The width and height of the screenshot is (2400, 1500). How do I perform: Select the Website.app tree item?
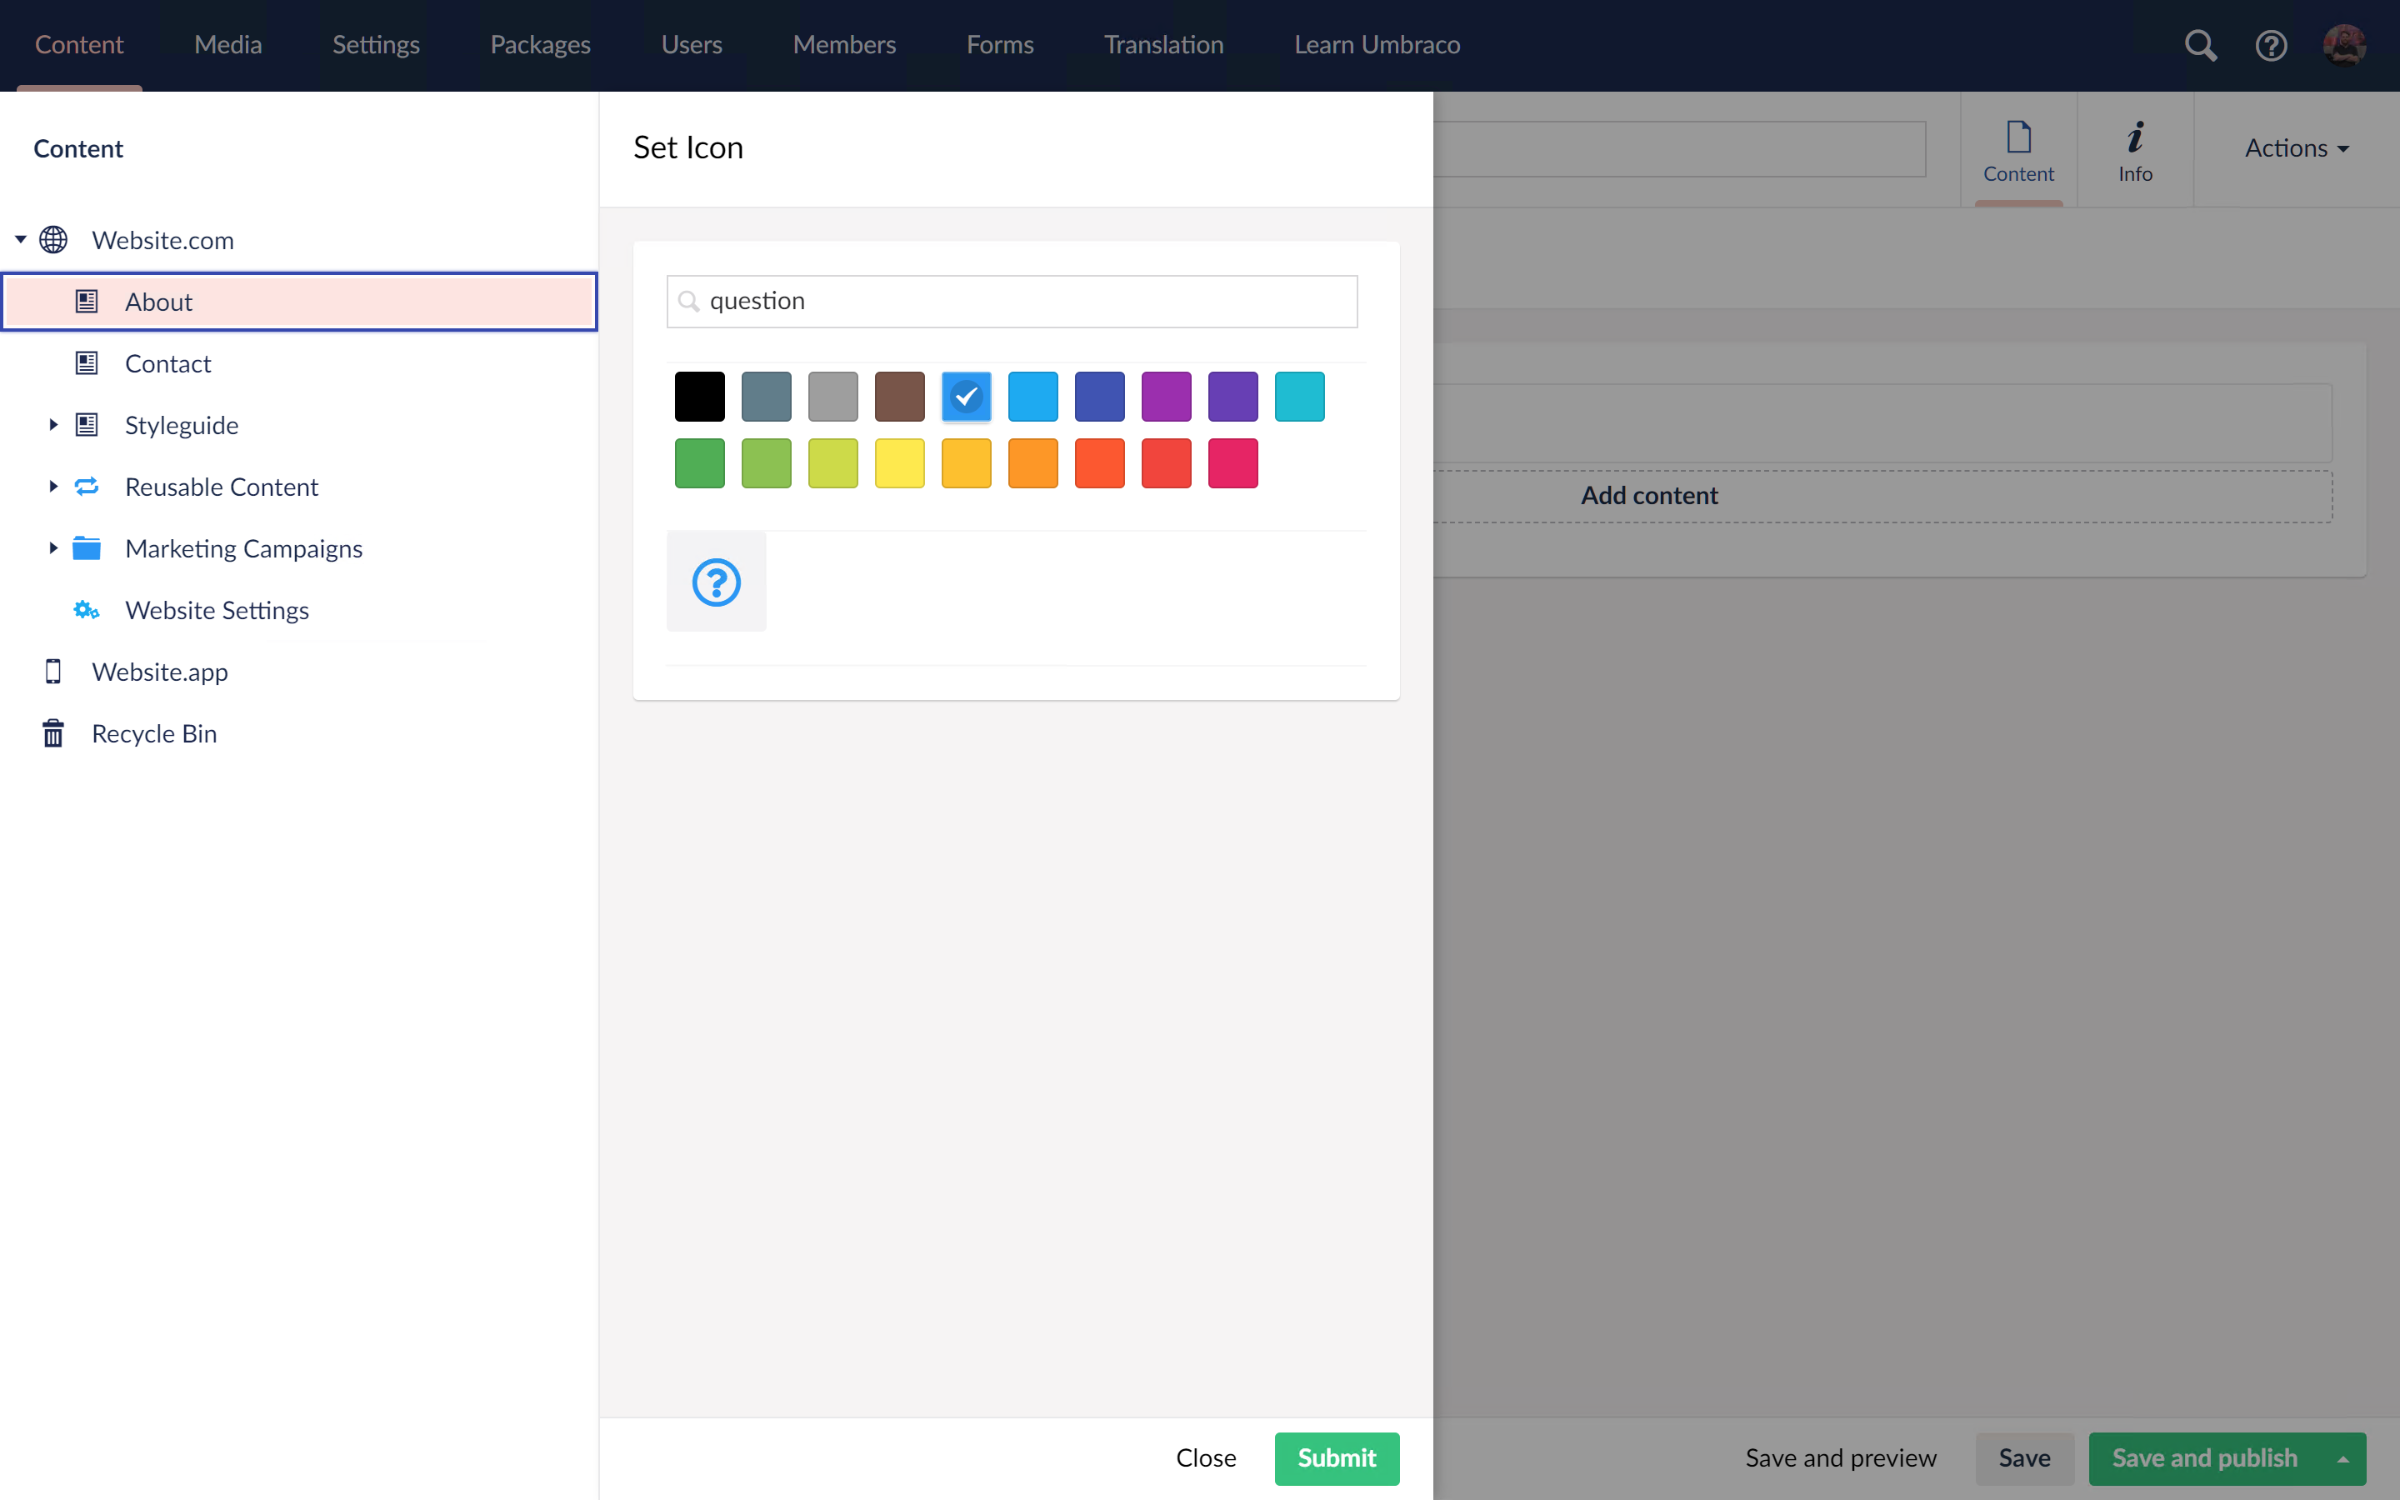pyautogui.click(x=299, y=672)
